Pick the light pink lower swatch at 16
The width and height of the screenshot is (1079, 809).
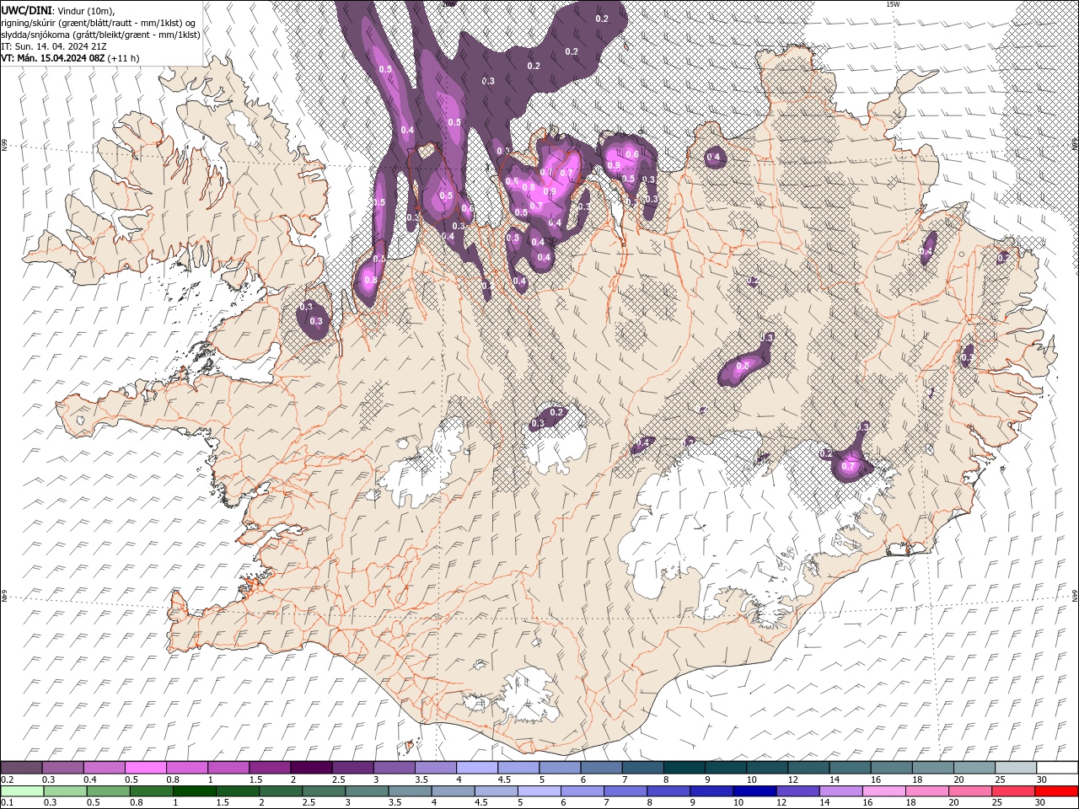pos(884,791)
